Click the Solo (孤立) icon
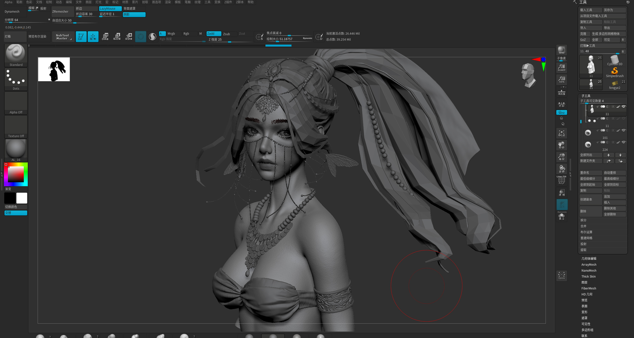 coord(562,216)
